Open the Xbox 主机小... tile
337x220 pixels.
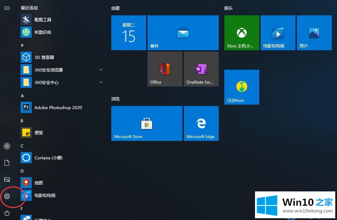tap(241, 33)
